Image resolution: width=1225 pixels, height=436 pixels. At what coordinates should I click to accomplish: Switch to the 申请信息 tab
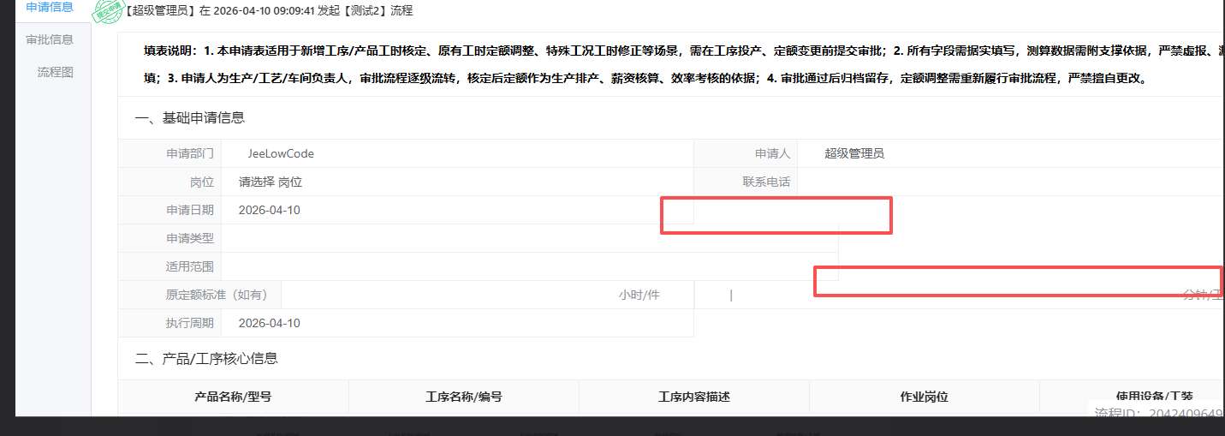(50, 7)
